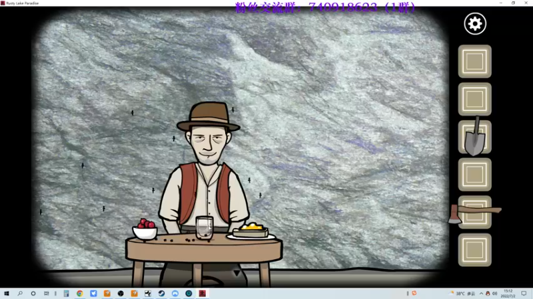Click the drinking glass on the table
Viewport: 533px width, 299px height.
pos(205,228)
